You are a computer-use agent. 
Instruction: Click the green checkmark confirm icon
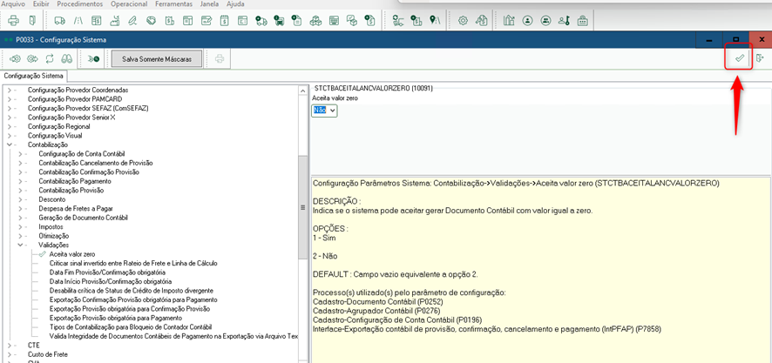(x=739, y=58)
